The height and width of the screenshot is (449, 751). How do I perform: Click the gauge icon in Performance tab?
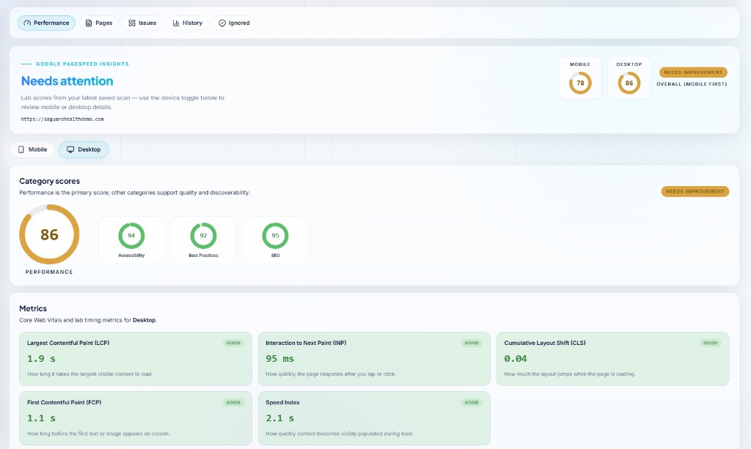[27, 23]
